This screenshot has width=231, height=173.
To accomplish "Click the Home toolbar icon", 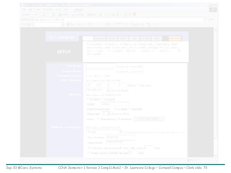I will pos(53,14).
